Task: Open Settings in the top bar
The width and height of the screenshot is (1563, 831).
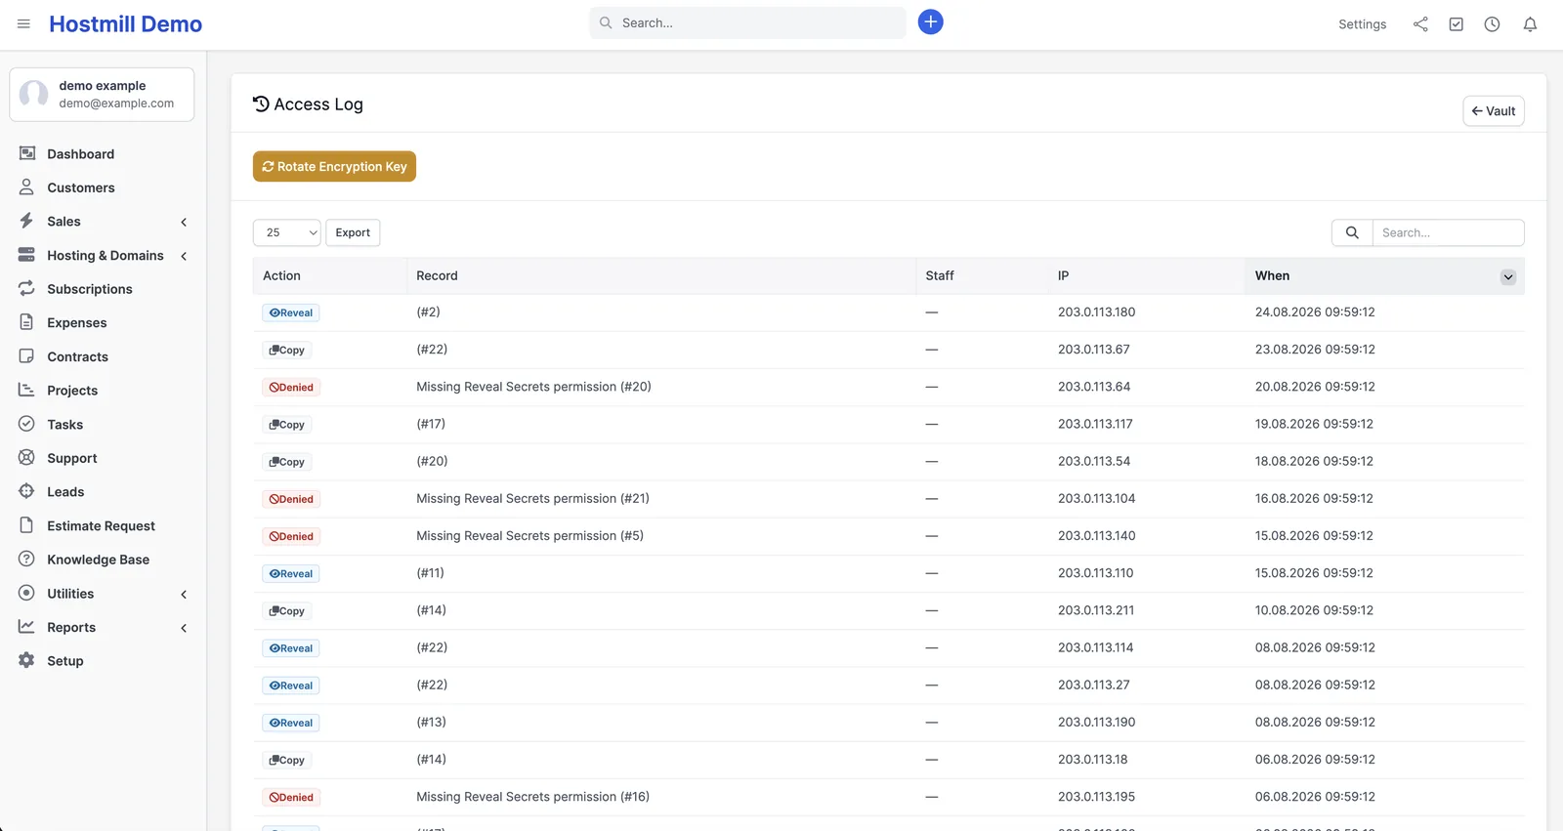Action: [1362, 24]
